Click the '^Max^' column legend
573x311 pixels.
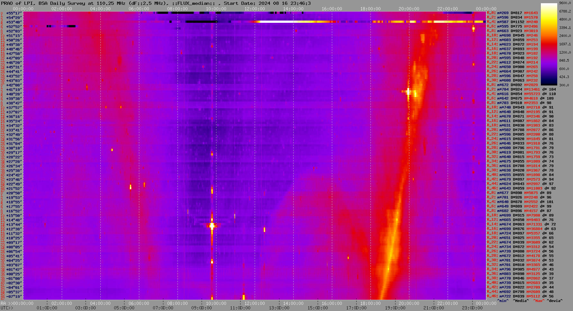tap(539, 301)
